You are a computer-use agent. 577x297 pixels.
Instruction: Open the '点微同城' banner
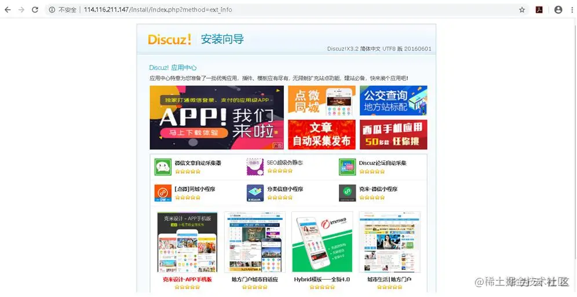322,101
